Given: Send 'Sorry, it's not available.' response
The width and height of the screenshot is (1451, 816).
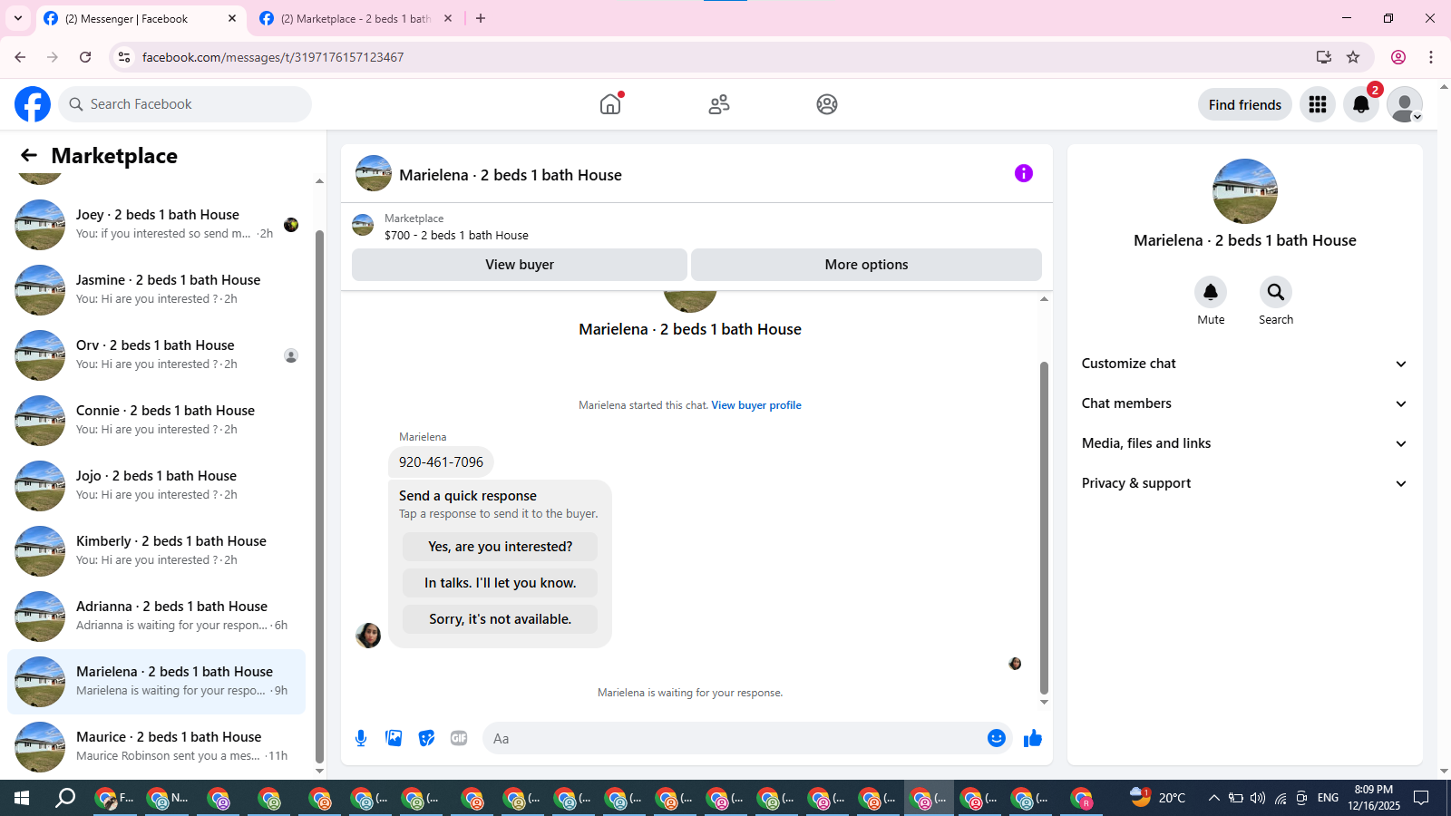Looking at the screenshot, I should click(500, 619).
